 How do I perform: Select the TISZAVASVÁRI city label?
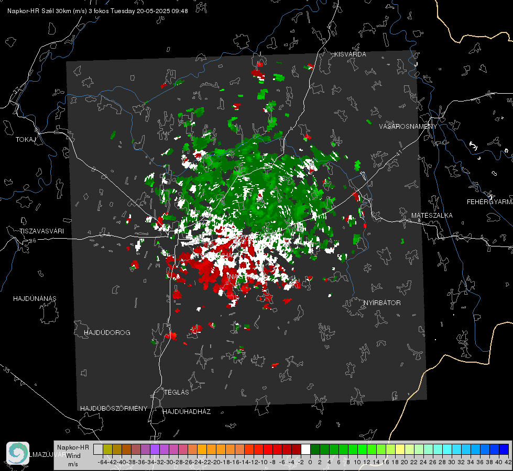[41, 231]
